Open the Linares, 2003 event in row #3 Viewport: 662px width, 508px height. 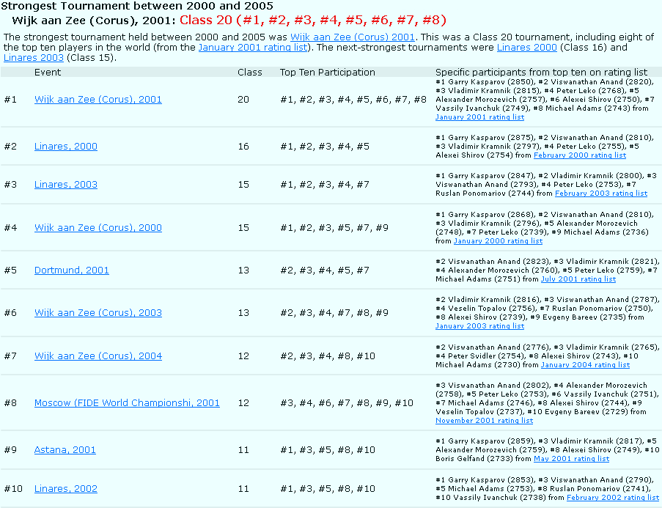[65, 184]
